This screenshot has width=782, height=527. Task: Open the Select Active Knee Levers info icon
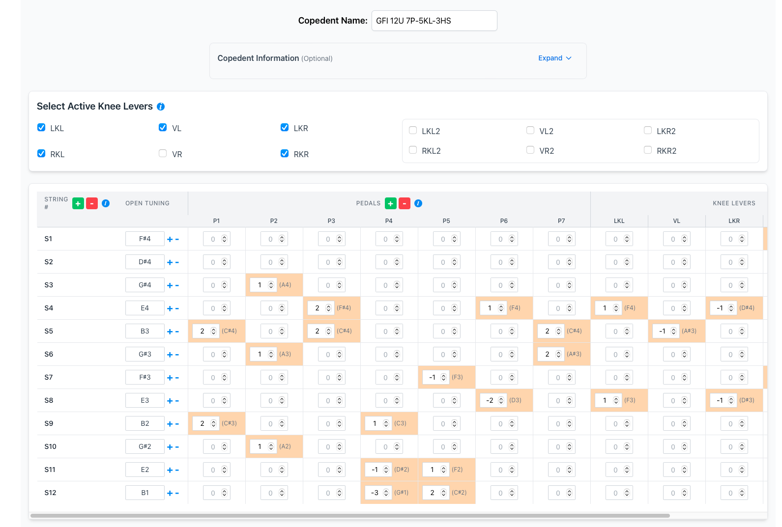point(161,107)
